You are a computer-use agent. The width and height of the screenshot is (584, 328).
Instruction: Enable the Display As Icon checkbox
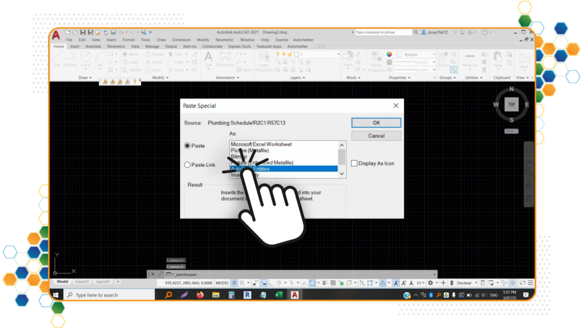(x=354, y=163)
